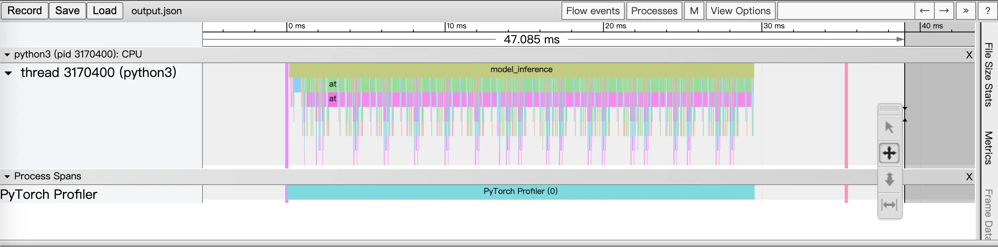Collapse the Process Spans section

click(7, 177)
